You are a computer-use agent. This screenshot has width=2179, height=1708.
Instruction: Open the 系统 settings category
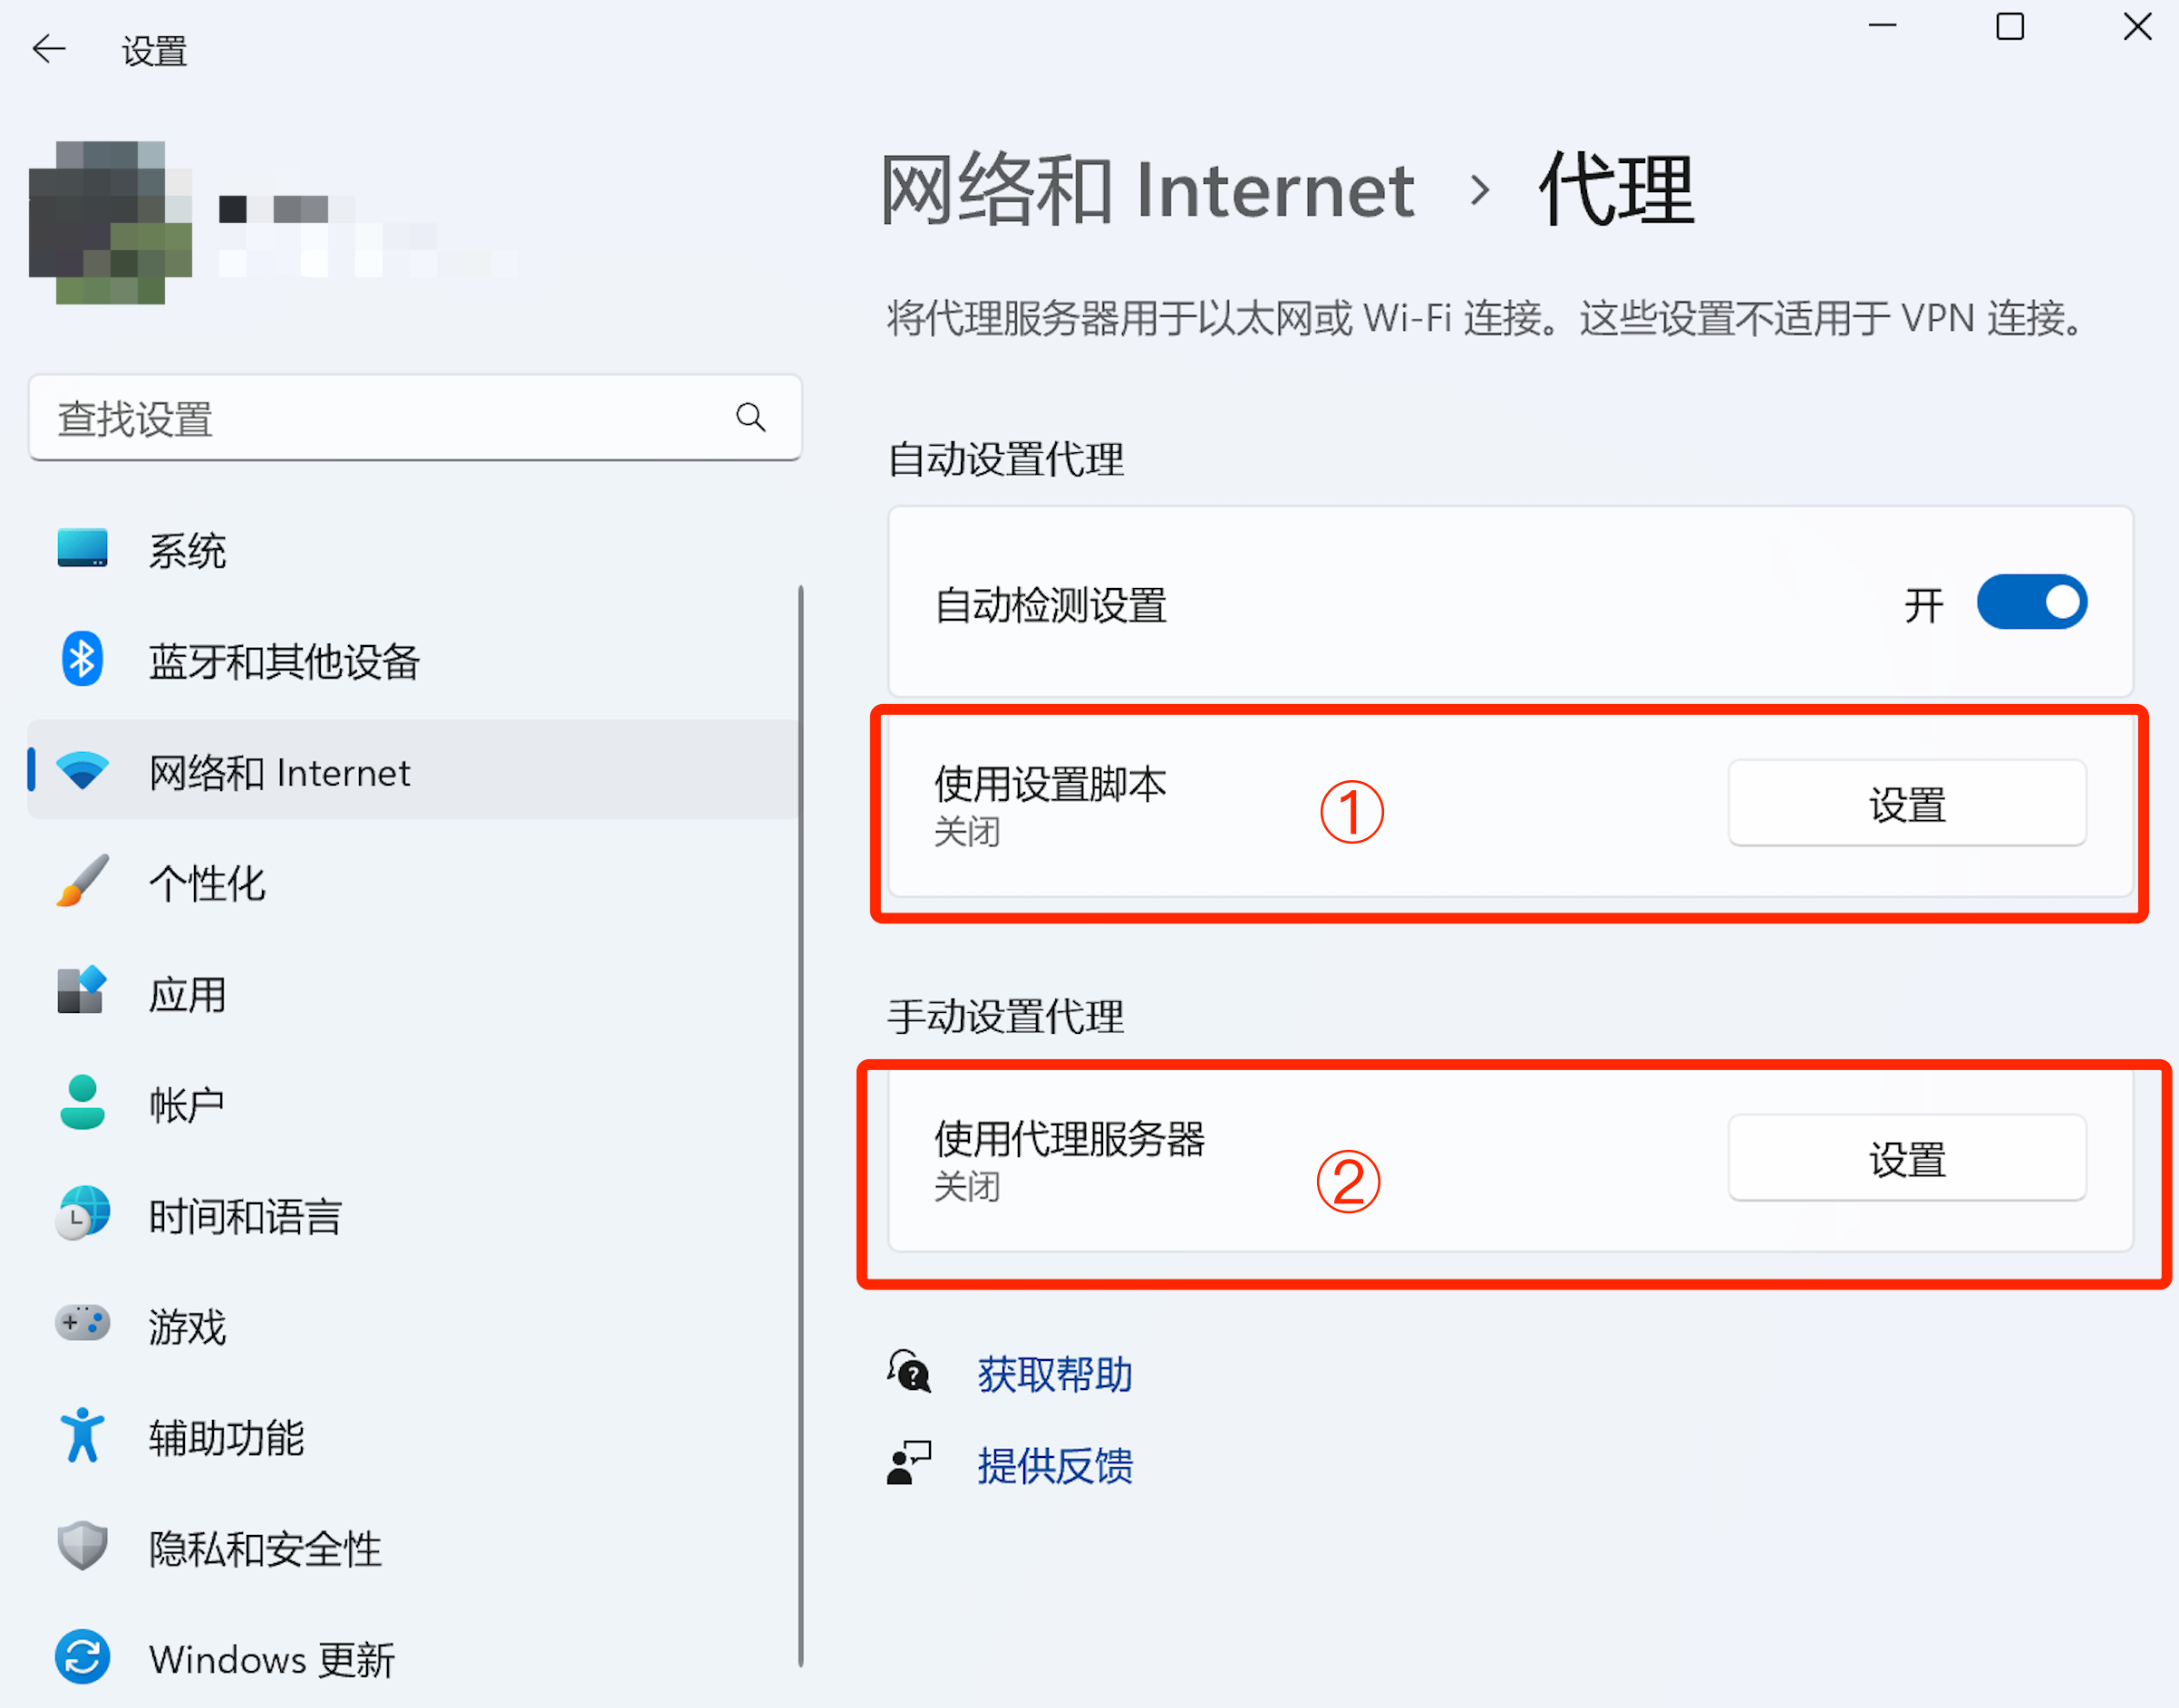tap(413, 549)
